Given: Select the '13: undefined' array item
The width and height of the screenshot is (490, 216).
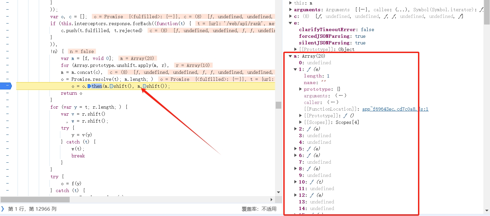Looking at the screenshot, I should click(316, 202).
